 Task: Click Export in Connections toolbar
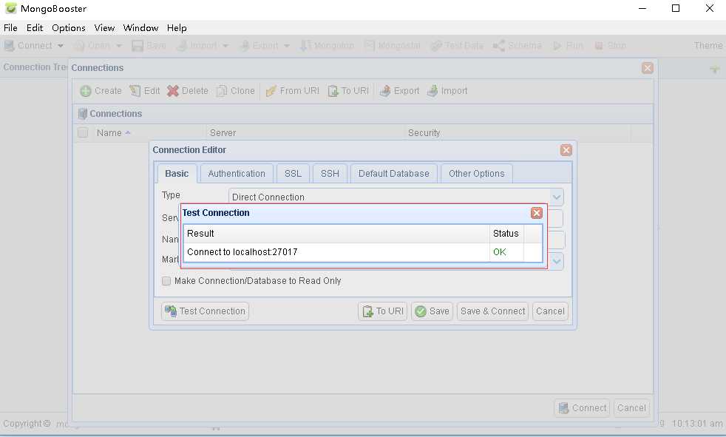click(399, 91)
